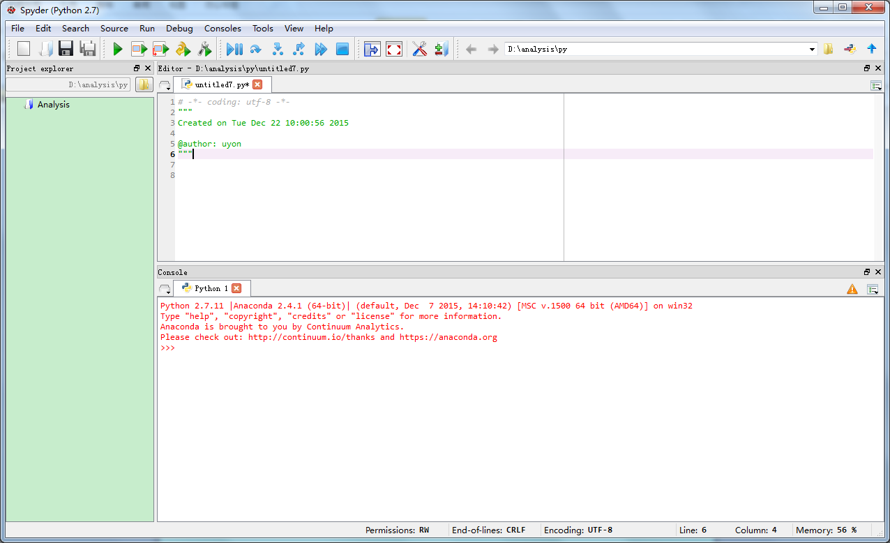Open the Help menu
This screenshot has width=890, height=543.
click(324, 29)
